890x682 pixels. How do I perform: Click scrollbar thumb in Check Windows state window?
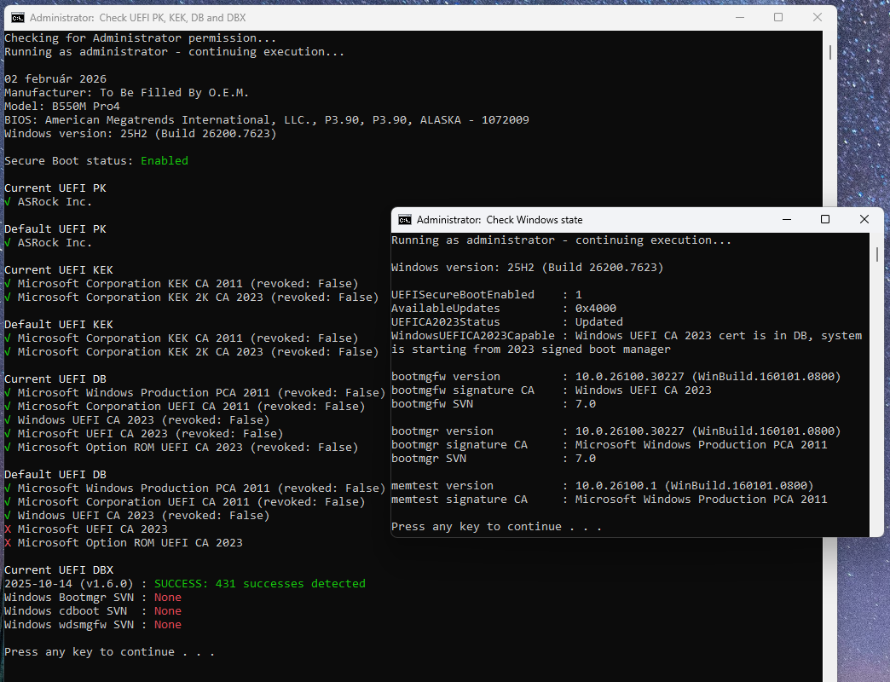[x=877, y=254]
